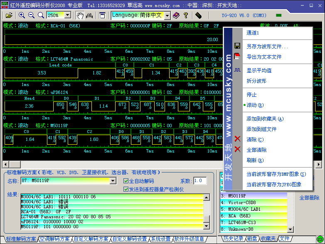Click the 全部删除 link
The image size is (325, 244).
[x=309, y=198]
